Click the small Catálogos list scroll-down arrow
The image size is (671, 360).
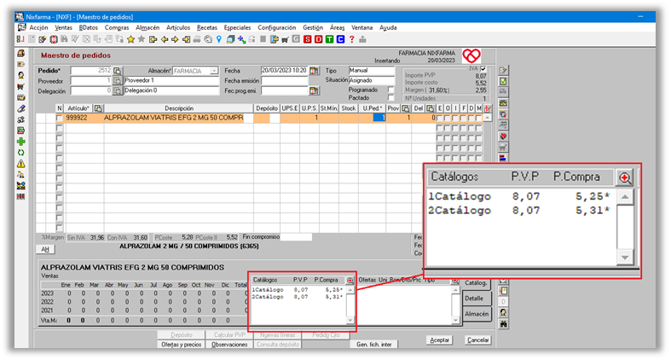click(x=350, y=320)
